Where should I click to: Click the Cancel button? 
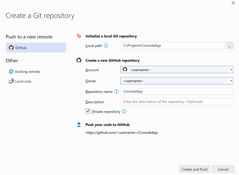pos(223,169)
